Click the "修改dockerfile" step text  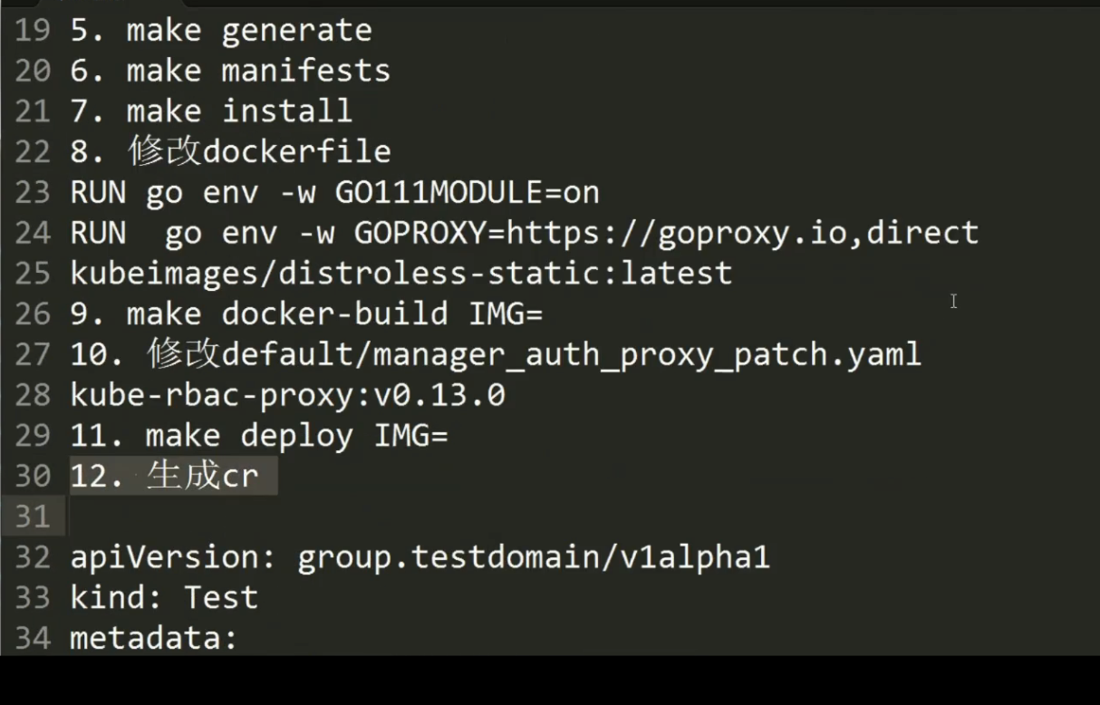click(x=258, y=151)
